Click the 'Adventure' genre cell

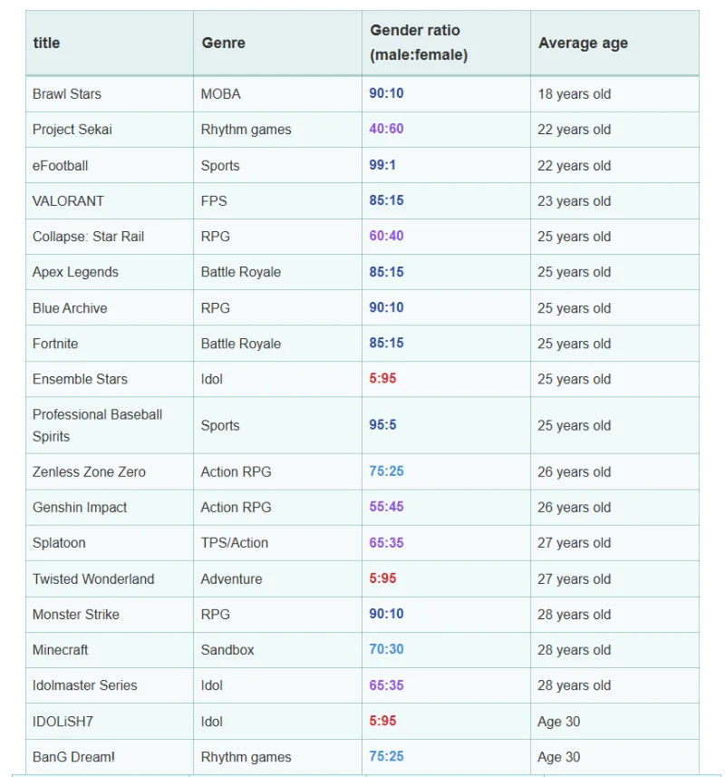click(x=278, y=579)
